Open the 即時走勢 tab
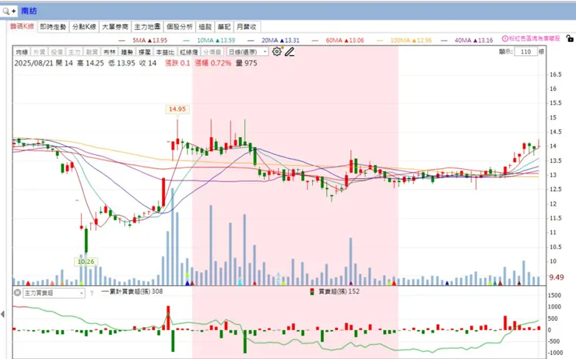This screenshot has height=359, width=576. (53, 26)
